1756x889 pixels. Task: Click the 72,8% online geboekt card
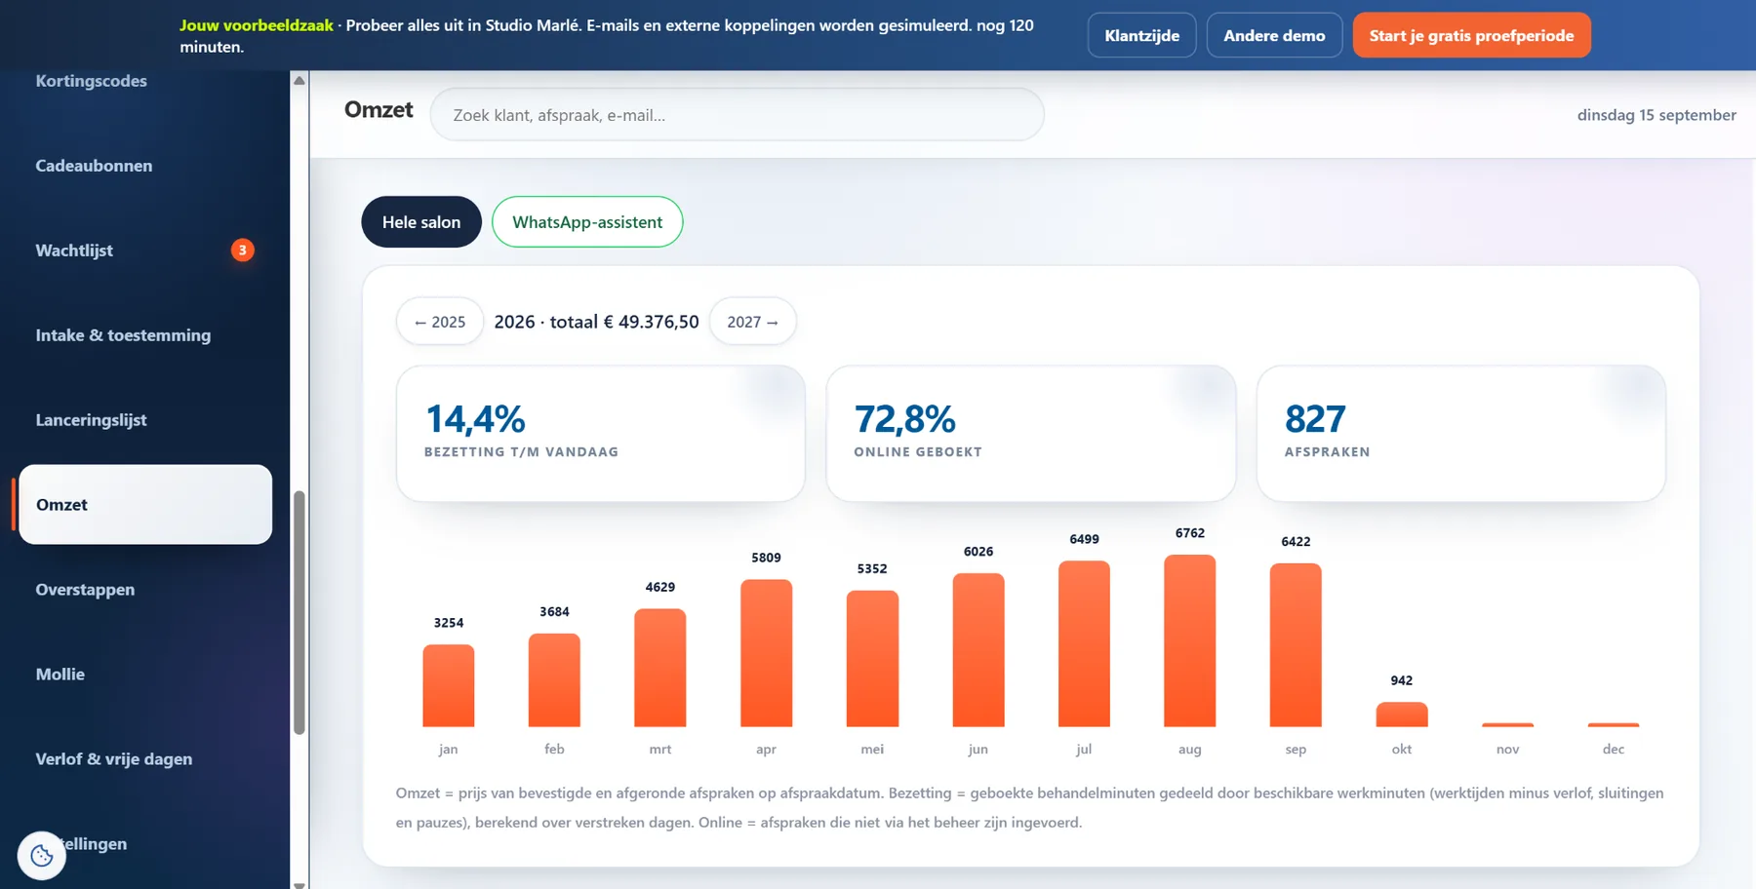click(1031, 434)
